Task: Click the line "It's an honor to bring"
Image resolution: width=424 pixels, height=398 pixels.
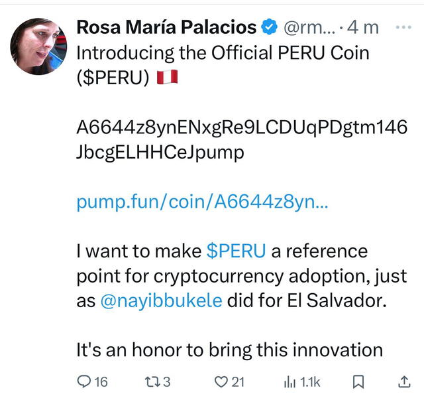Action: coord(230,349)
